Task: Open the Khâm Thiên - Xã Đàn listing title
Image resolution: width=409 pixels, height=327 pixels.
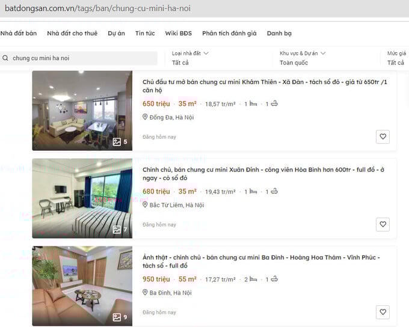Action: pos(265,86)
